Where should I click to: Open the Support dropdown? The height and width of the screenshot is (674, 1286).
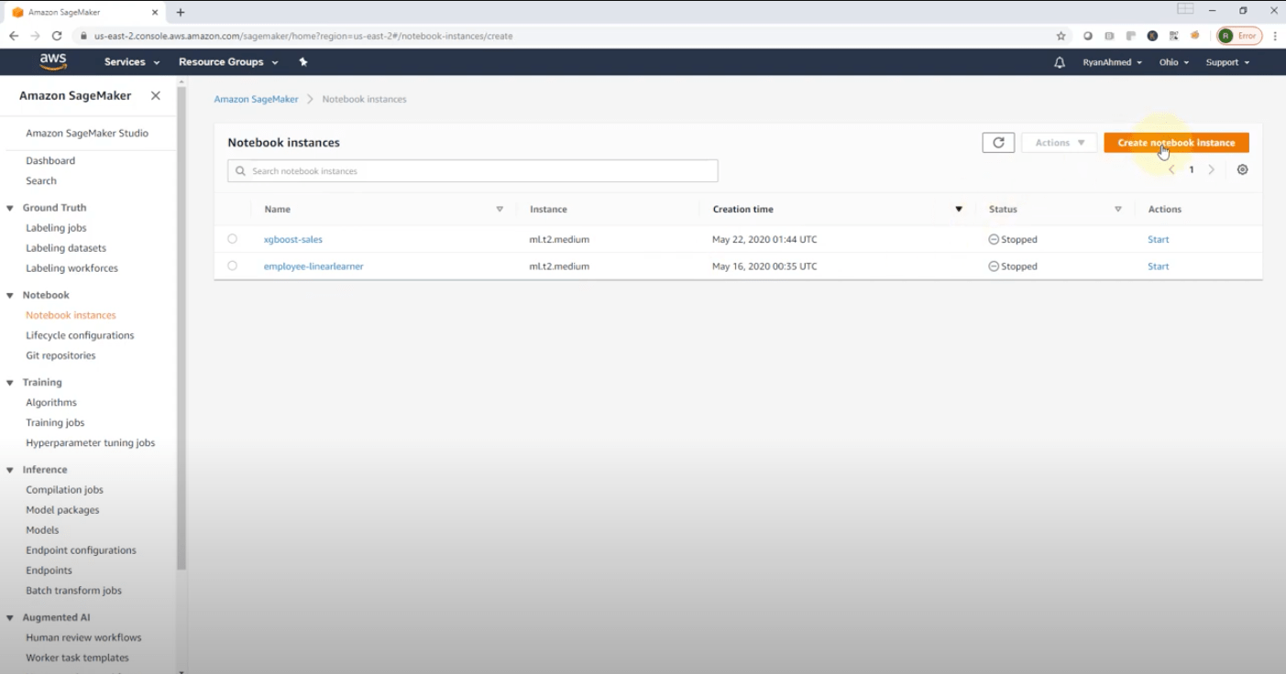point(1227,62)
